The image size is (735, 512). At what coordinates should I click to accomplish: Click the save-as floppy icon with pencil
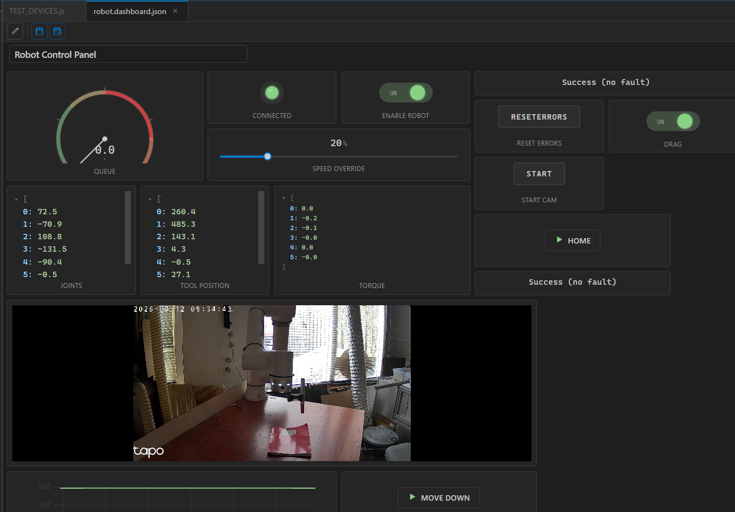click(x=57, y=31)
